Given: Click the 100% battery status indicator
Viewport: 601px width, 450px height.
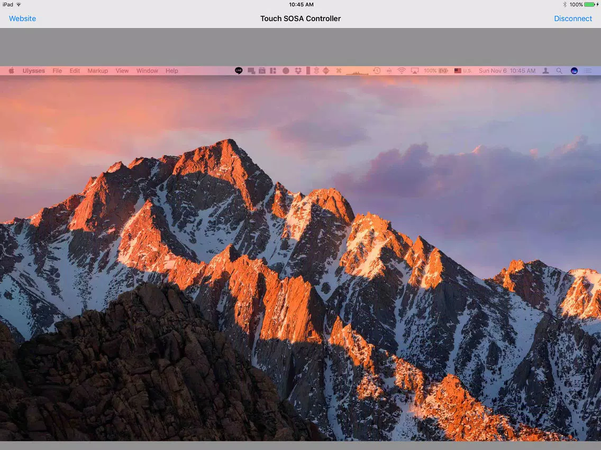Looking at the screenshot, I should point(436,71).
